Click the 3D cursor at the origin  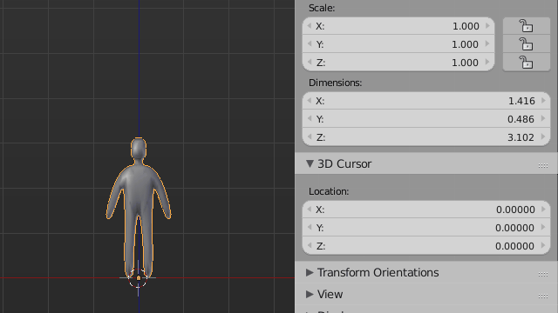[x=138, y=278]
